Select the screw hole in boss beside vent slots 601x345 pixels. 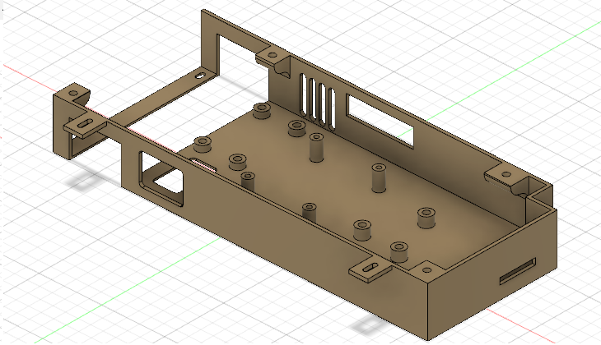pyautogui.click(x=273, y=55)
